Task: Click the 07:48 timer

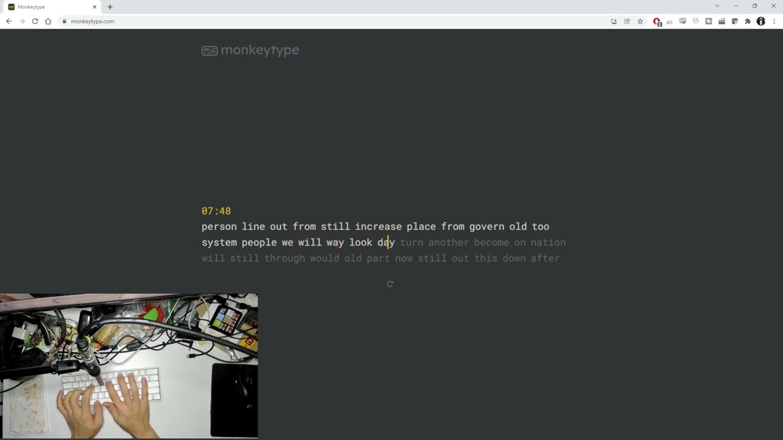Action: [x=216, y=211]
